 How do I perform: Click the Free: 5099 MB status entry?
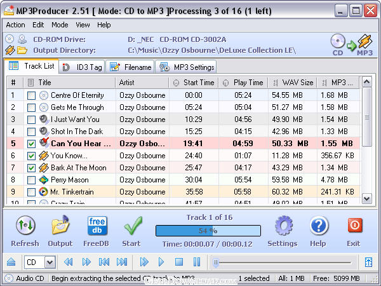(337, 278)
